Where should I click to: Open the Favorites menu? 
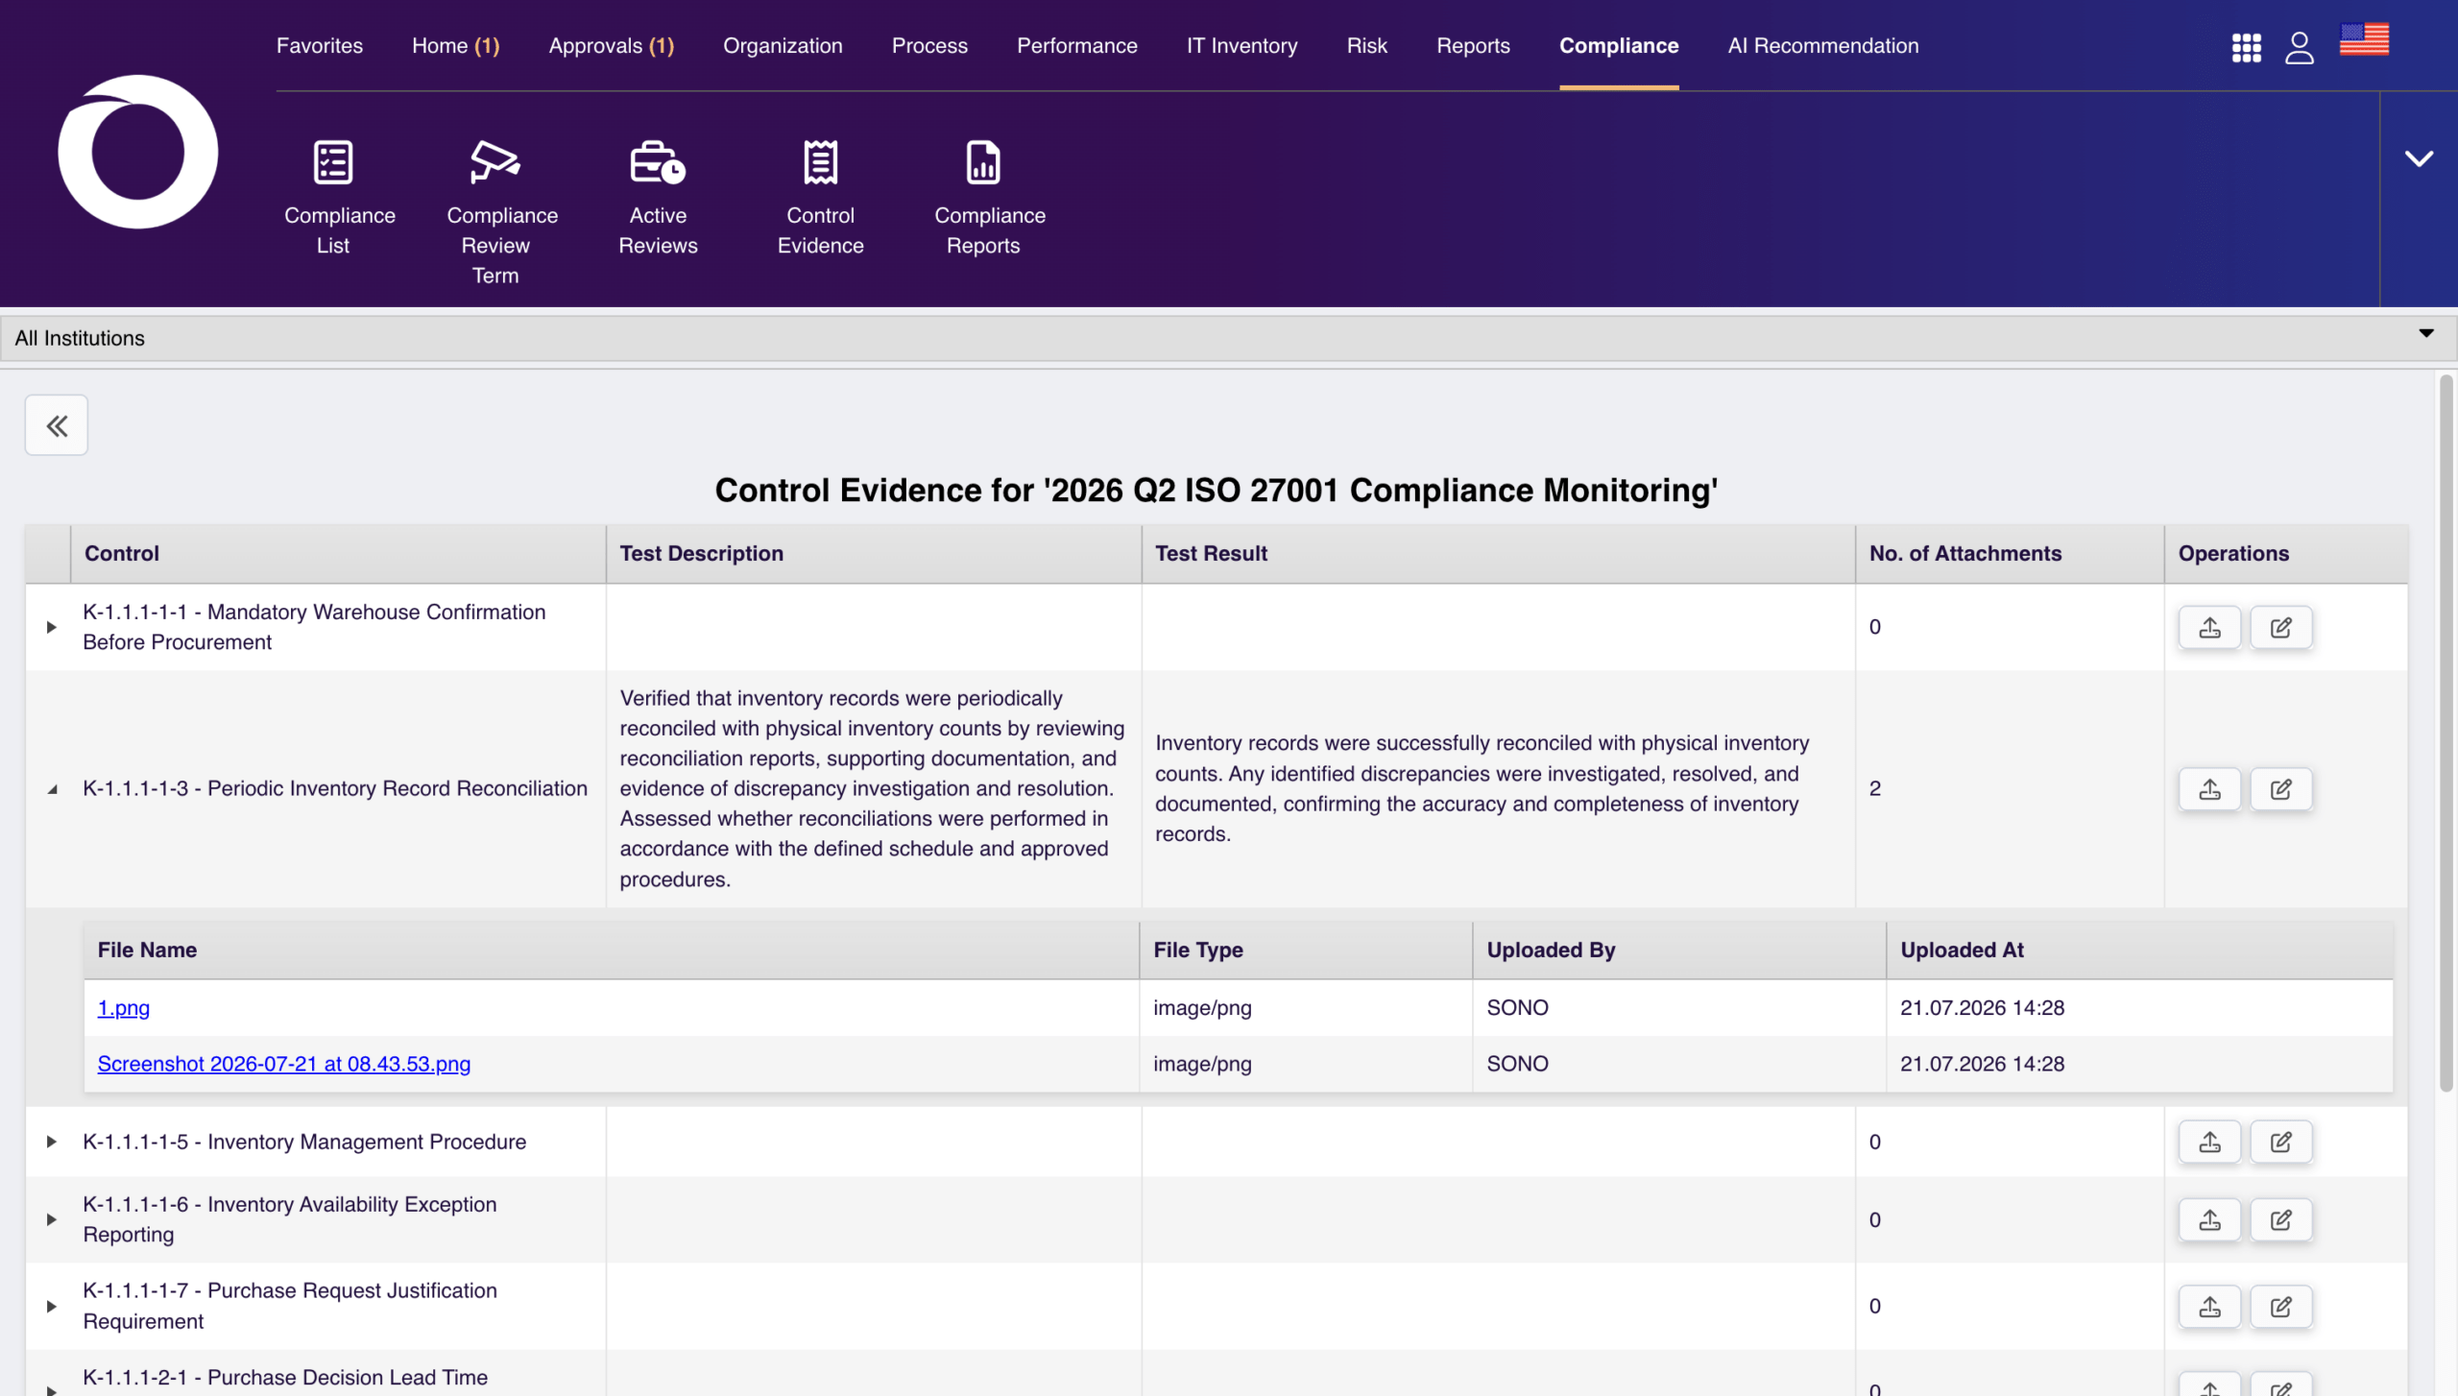[320, 45]
